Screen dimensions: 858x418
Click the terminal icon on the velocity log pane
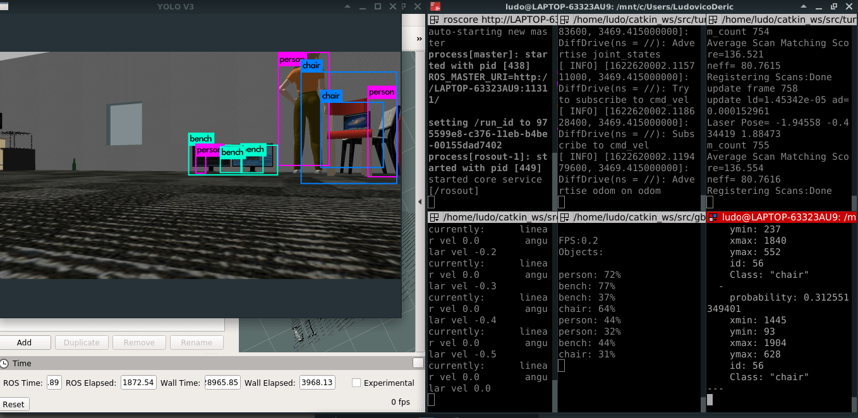click(x=433, y=217)
